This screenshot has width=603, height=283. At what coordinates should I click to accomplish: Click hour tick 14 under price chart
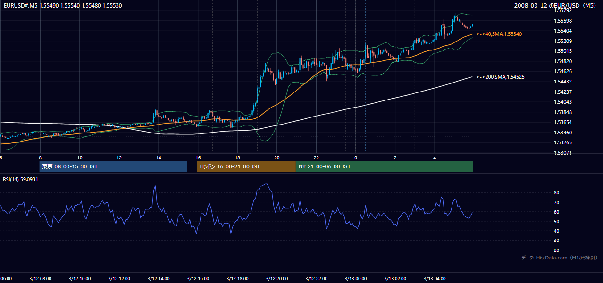coord(159,158)
